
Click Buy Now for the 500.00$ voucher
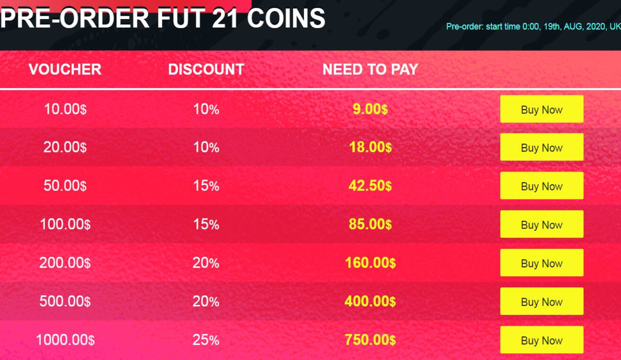point(542,301)
